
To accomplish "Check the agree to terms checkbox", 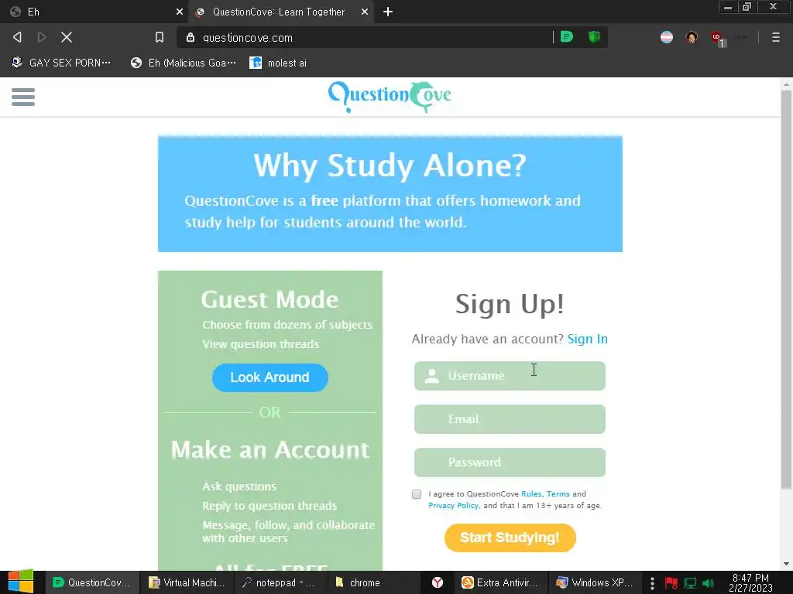I will pyautogui.click(x=416, y=494).
